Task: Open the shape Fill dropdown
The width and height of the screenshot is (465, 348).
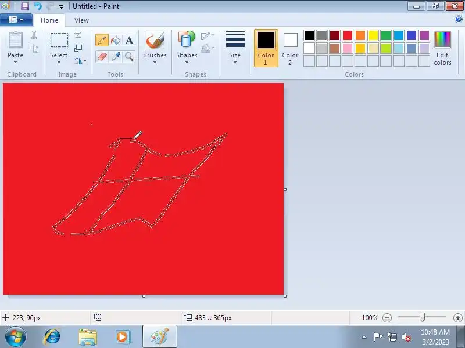Action: [x=208, y=48]
